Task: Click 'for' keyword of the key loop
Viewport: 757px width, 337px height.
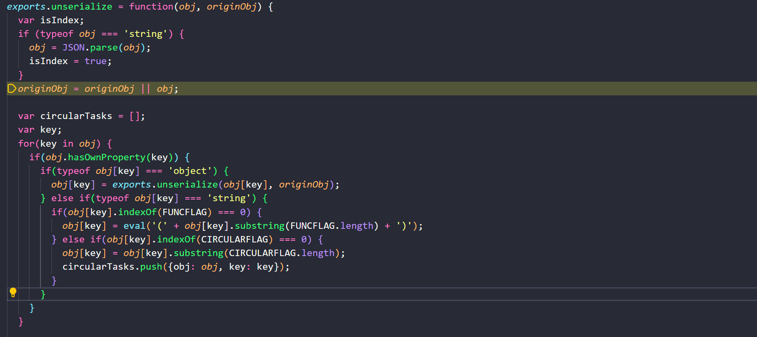Action: click(26, 144)
